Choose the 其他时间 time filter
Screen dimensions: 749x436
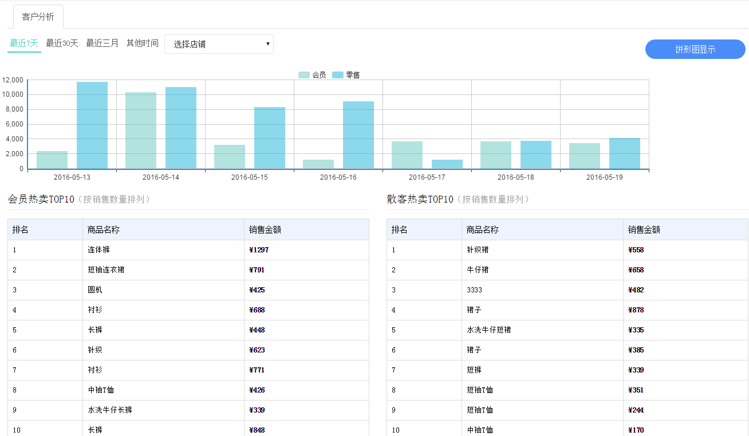click(x=143, y=43)
